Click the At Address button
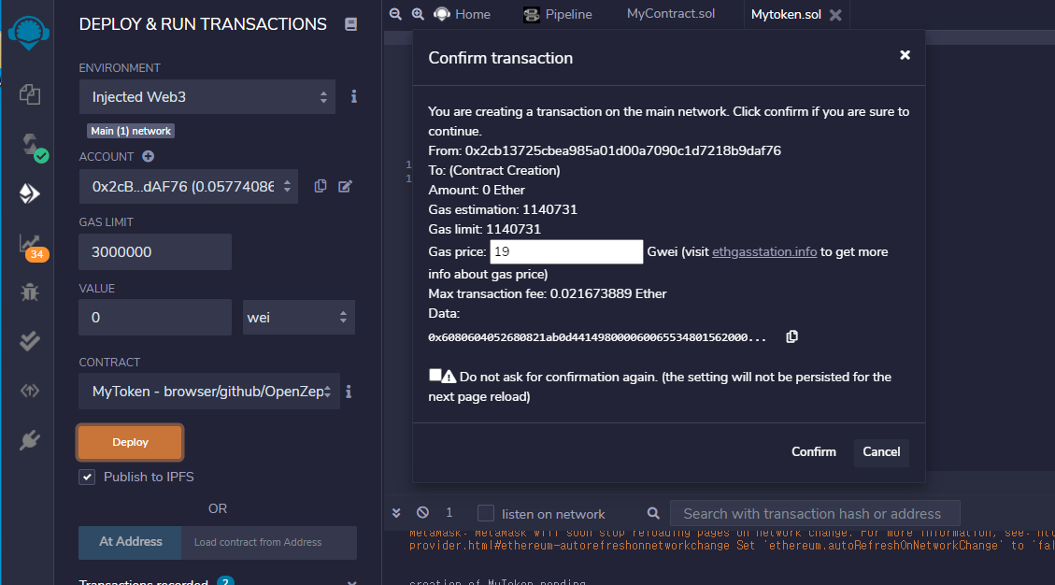This screenshot has height=585, width=1055. point(130,542)
